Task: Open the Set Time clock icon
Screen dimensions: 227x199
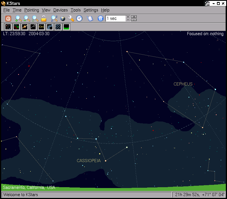Action: pyautogui.click(x=79, y=18)
